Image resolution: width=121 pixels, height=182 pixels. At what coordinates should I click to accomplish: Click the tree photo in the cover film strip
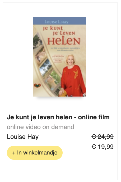37,41
